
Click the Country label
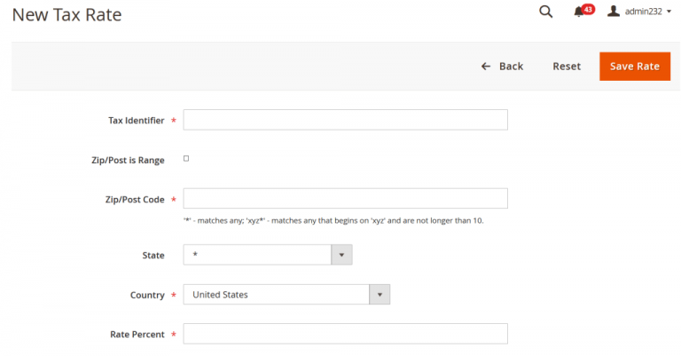click(x=147, y=295)
